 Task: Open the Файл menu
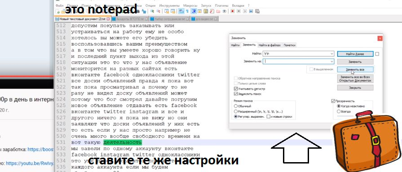coord(59,5)
